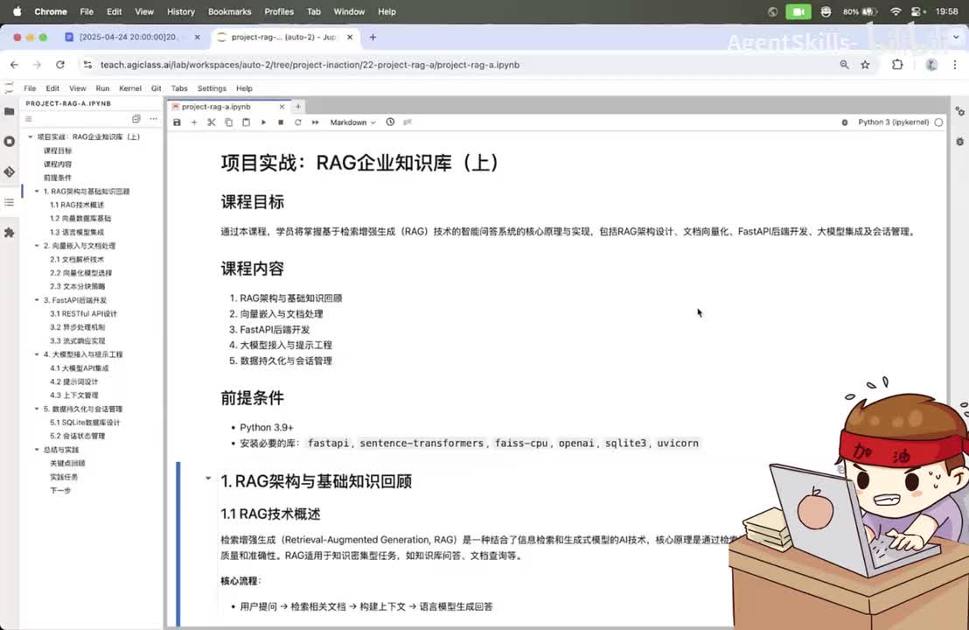Jump to 下一步 in the TOC
969x630 pixels.
60,490
